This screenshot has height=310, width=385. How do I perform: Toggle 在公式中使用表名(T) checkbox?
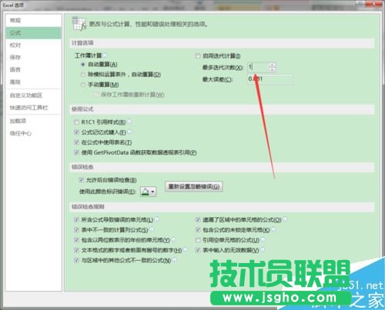(76, 142)
